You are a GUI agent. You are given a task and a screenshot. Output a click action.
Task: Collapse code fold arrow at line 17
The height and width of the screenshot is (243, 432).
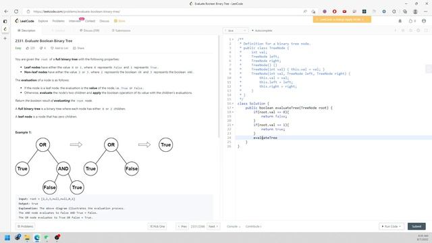pyautogui.click(x=233, y=108)
